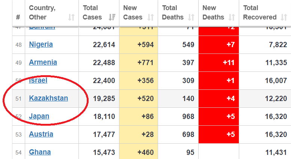Click rank number 51 cell

point(18,99)
